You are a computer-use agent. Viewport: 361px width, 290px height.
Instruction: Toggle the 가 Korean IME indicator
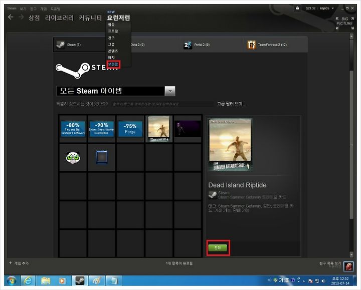281,280
